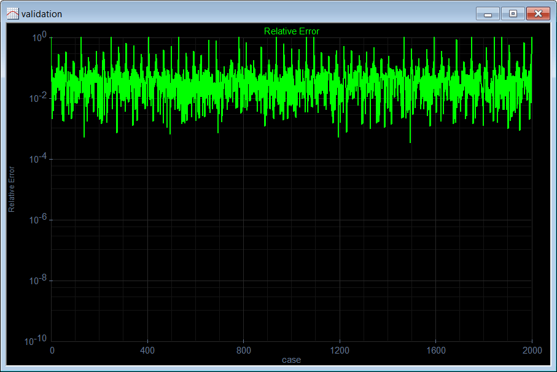Click the x-axis tick label 1200

pos(340,351)
